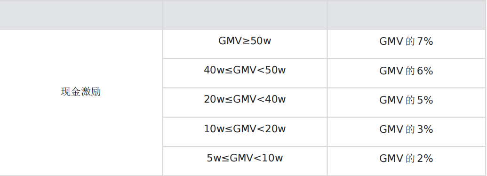487x176 pixels.
Task: Click the GMV 的 6% cell
Action: pyautogui.click(x=406, y=73)
